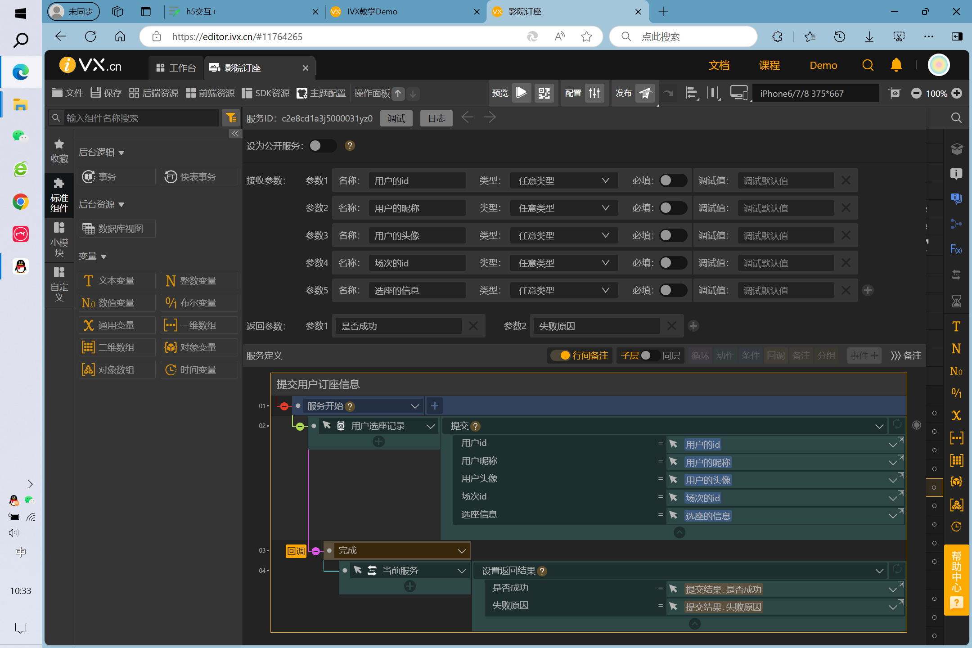Screen dimensions: 972x648
Task: Open the 文件 menu
Action: (67, 93)
